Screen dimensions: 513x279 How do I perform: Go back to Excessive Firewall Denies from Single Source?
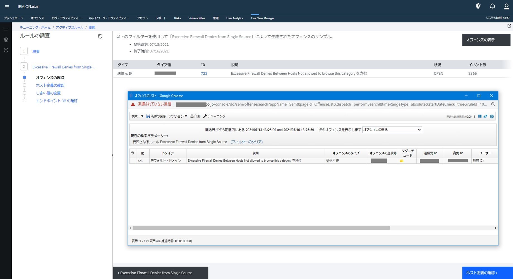pyautogui.click(x=161, y=273)
